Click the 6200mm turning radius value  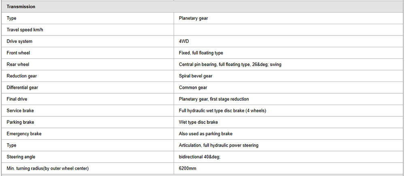pos(188,168)
